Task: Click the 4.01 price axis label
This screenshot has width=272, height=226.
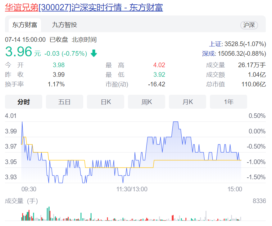Action: click(x=11, y=116)
